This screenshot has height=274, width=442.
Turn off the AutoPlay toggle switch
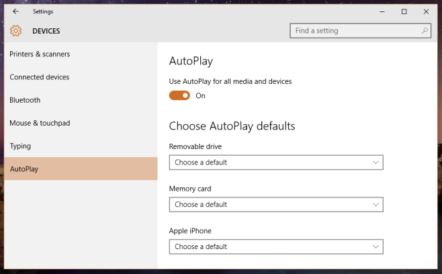coord(179,95)
